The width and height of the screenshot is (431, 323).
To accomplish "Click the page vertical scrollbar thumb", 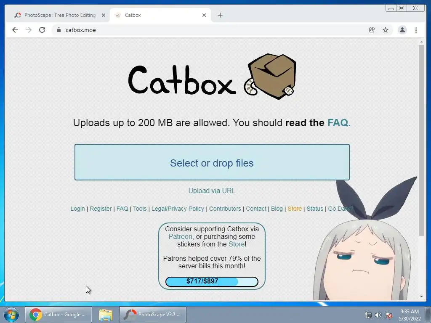I will [421, 140].
